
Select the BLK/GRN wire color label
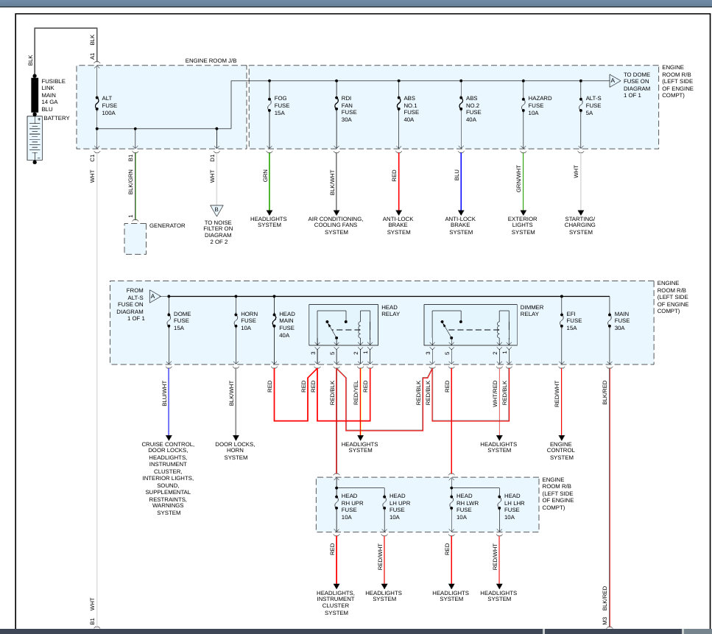[131, 182]
